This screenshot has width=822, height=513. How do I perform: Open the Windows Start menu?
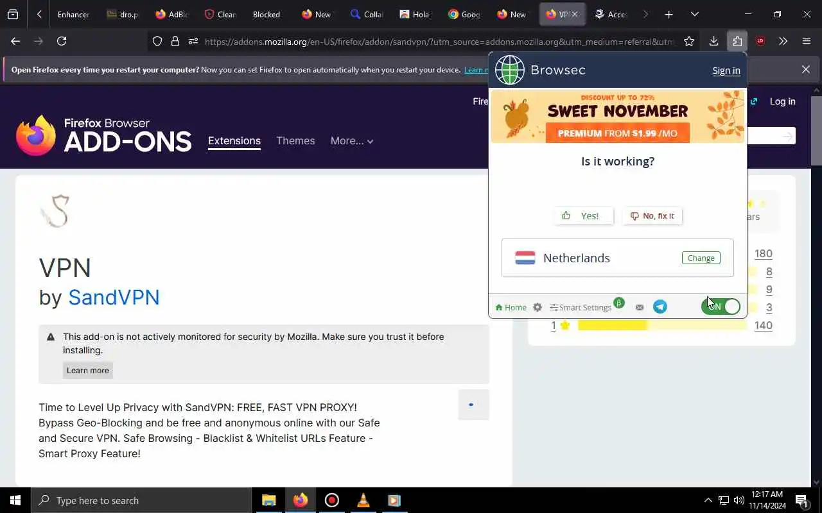(15, 500)
